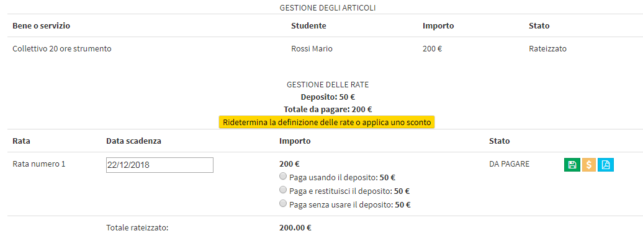Open the blue PDF document icon
The image size is (643, 236).
(606, 165)
